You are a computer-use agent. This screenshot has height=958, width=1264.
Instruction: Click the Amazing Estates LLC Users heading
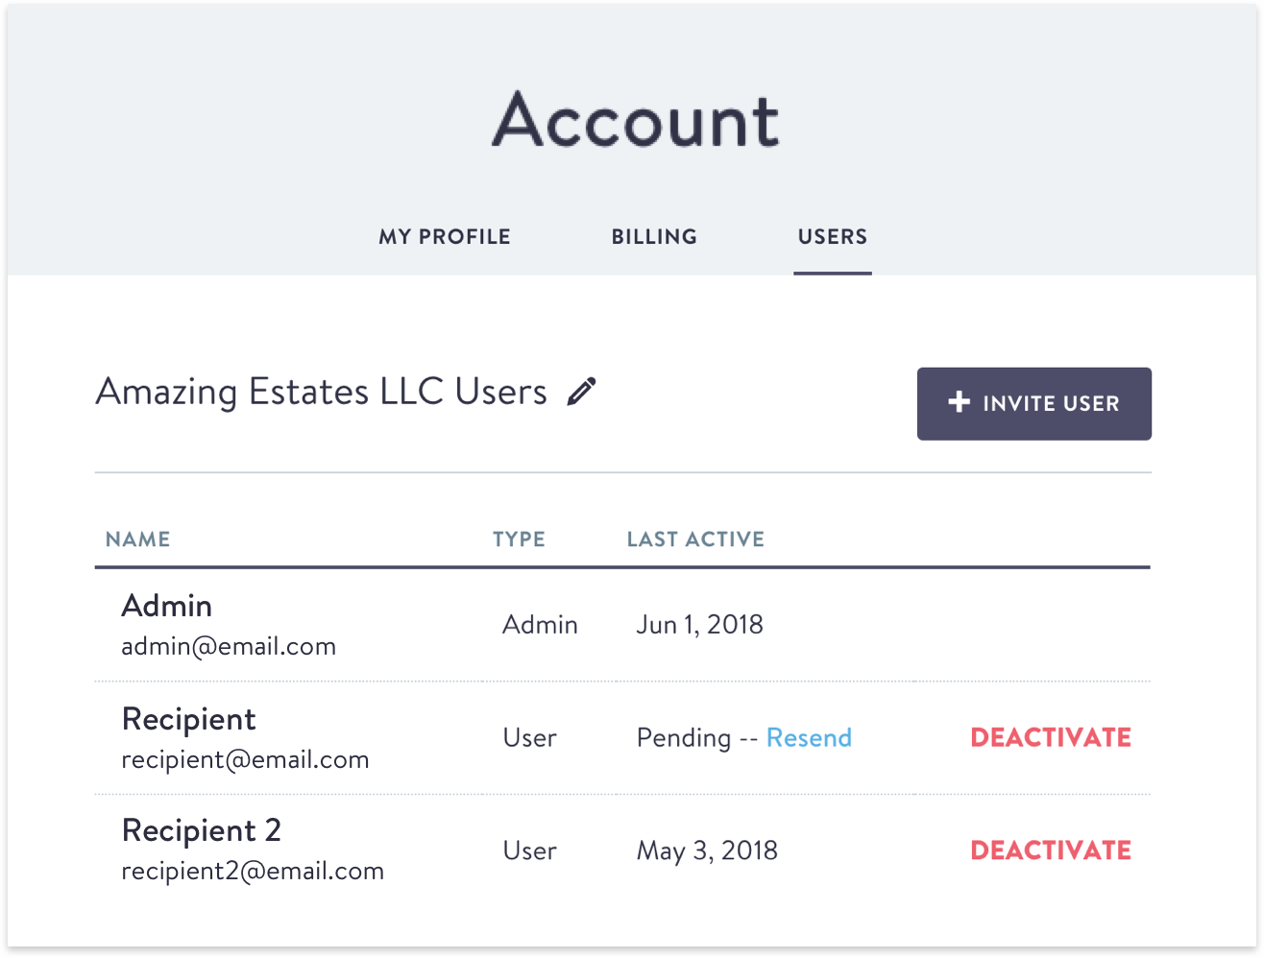[322, 392]
